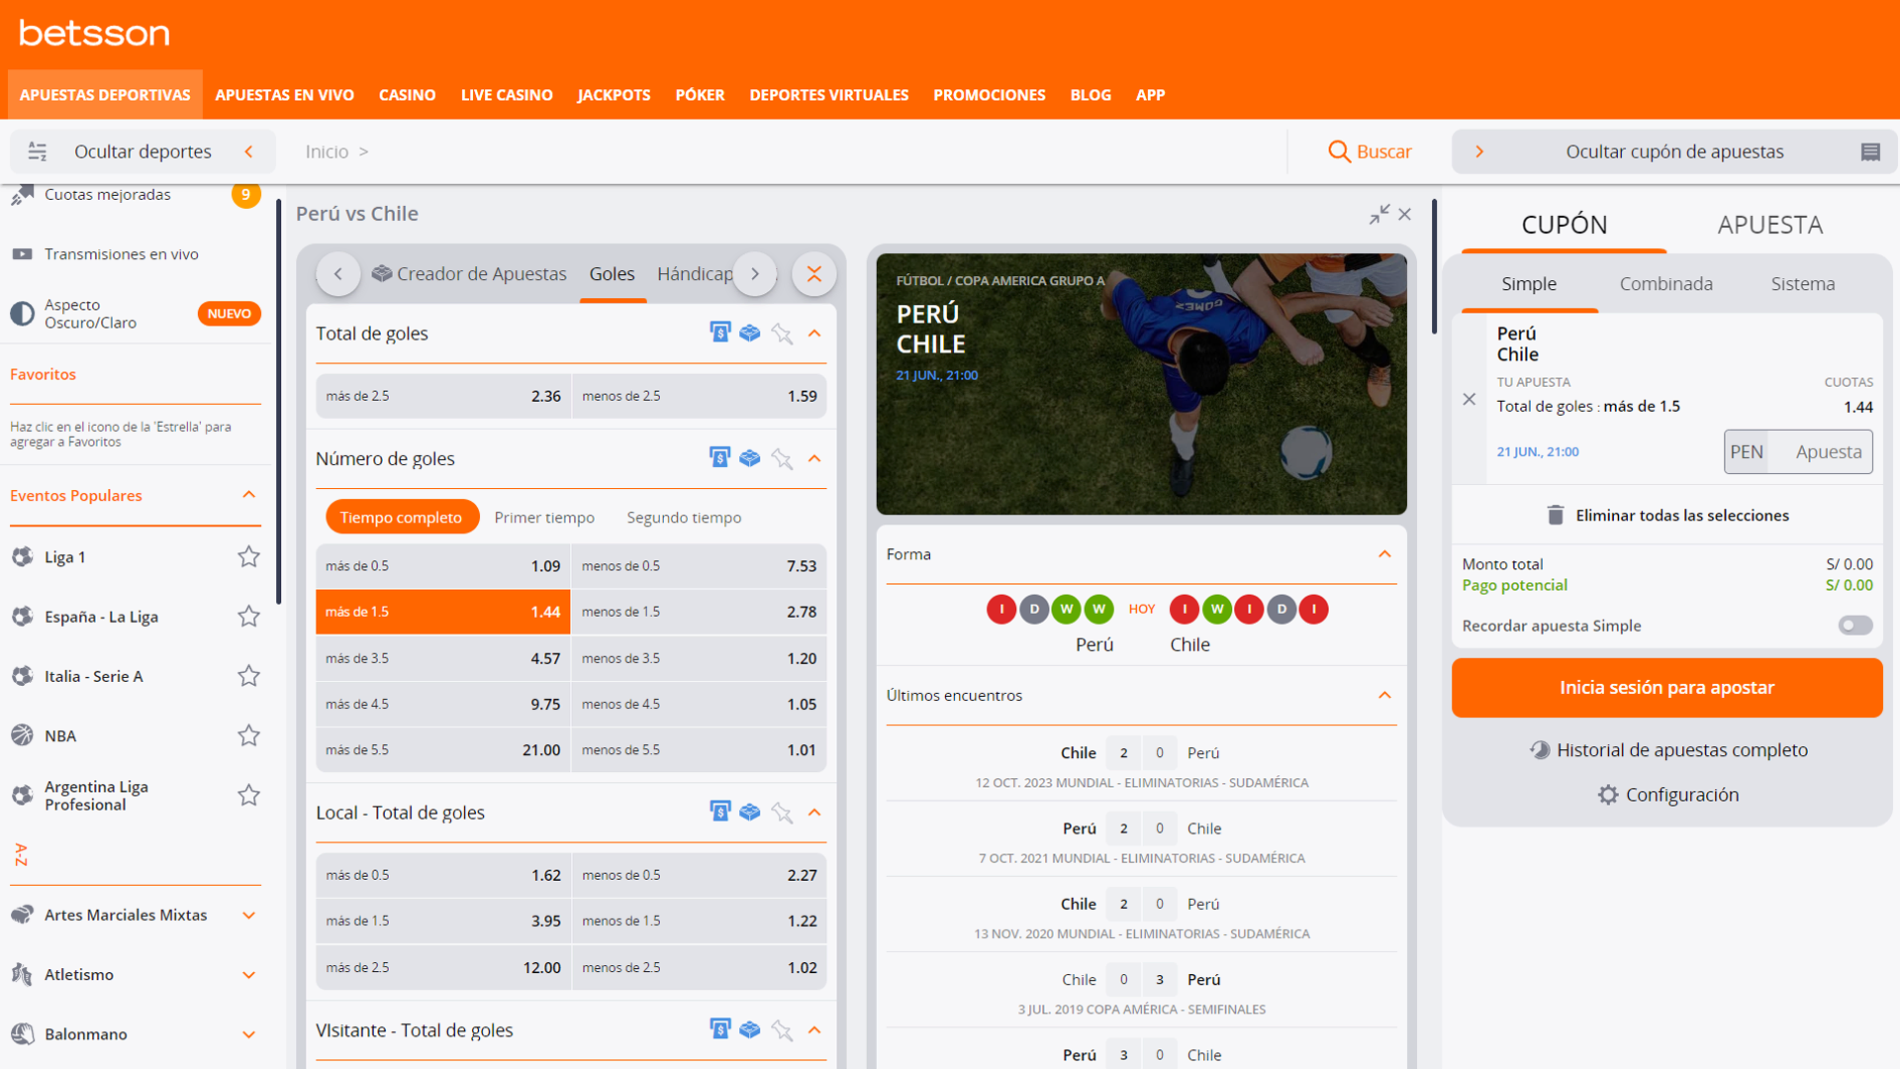Click the bet builder cube icon for Total de goles
The image size is (1900, 1069).
tap(750, 334)
